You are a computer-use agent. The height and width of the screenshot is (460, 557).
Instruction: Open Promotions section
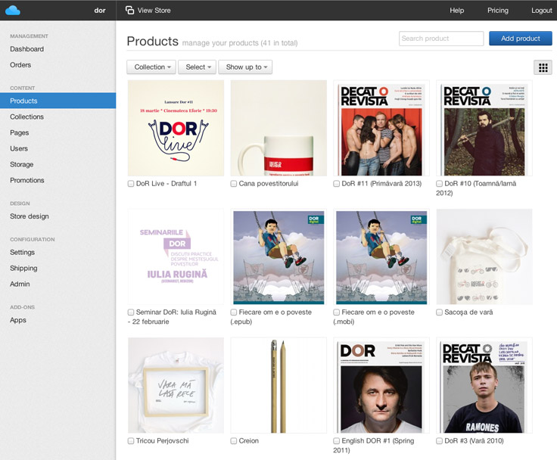click(x=27, y=181)
